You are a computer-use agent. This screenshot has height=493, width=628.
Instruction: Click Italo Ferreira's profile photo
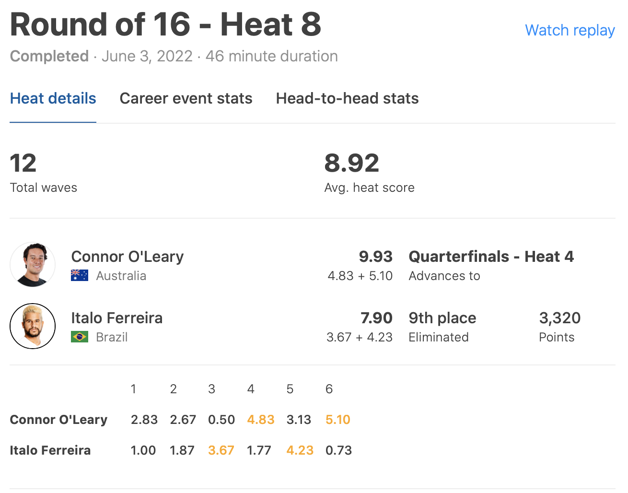pos(33,326)
